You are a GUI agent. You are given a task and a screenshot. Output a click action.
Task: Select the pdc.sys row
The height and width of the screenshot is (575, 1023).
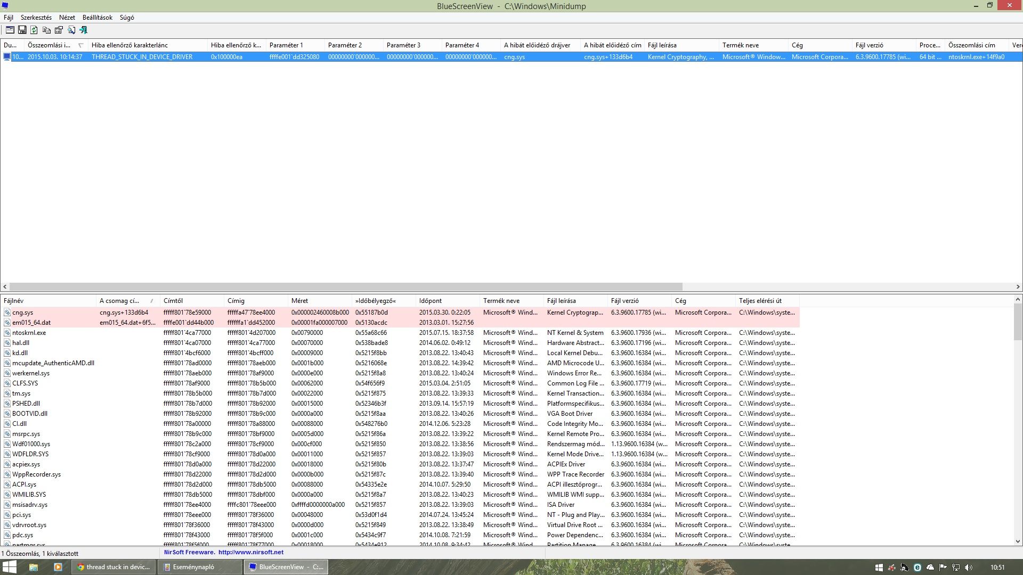coord(400,535)
